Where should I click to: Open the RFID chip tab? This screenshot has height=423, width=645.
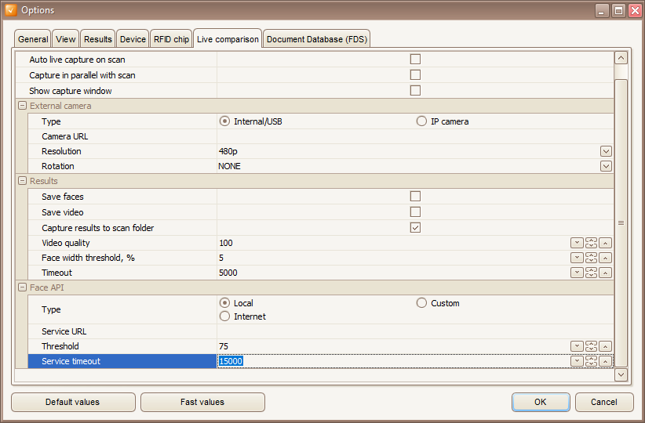coord(171,39)
